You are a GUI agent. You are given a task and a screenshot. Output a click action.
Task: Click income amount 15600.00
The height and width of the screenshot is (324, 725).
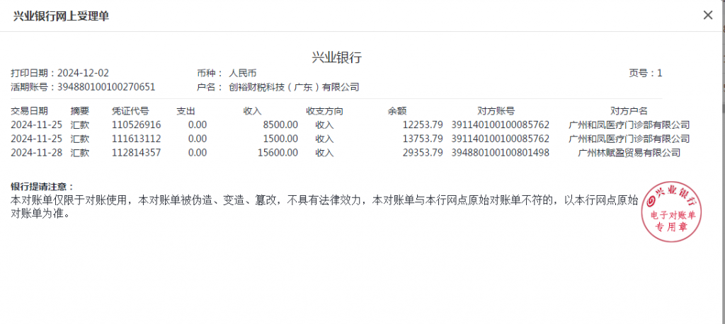278,153
